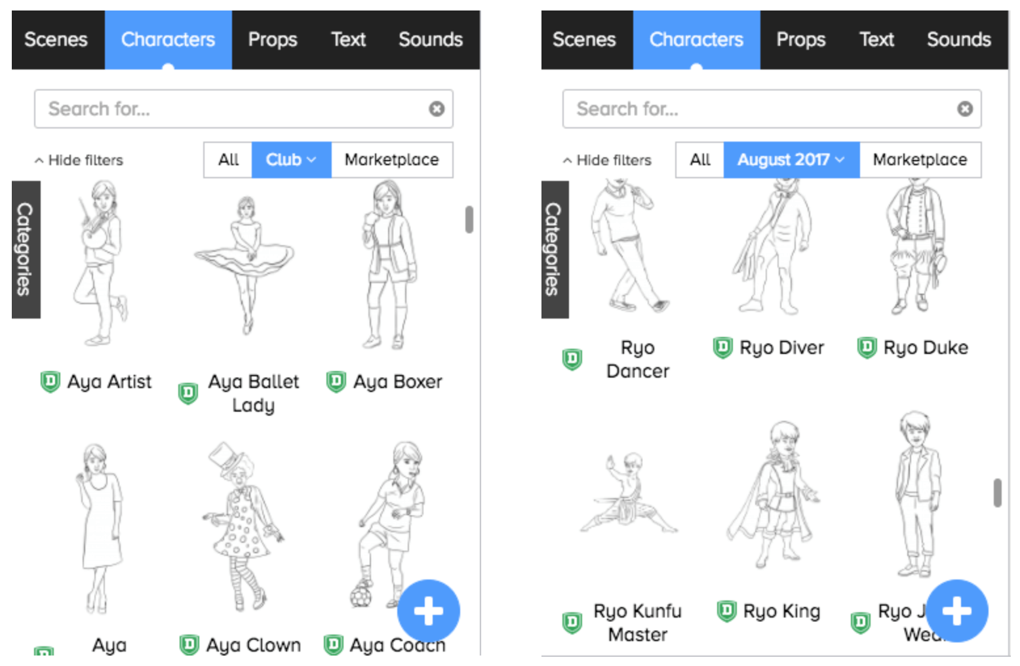
Task: Select the All filter in left panel
Action: [228, 160]
